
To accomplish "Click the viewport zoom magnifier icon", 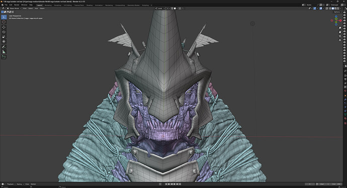I will click(340, 28).
